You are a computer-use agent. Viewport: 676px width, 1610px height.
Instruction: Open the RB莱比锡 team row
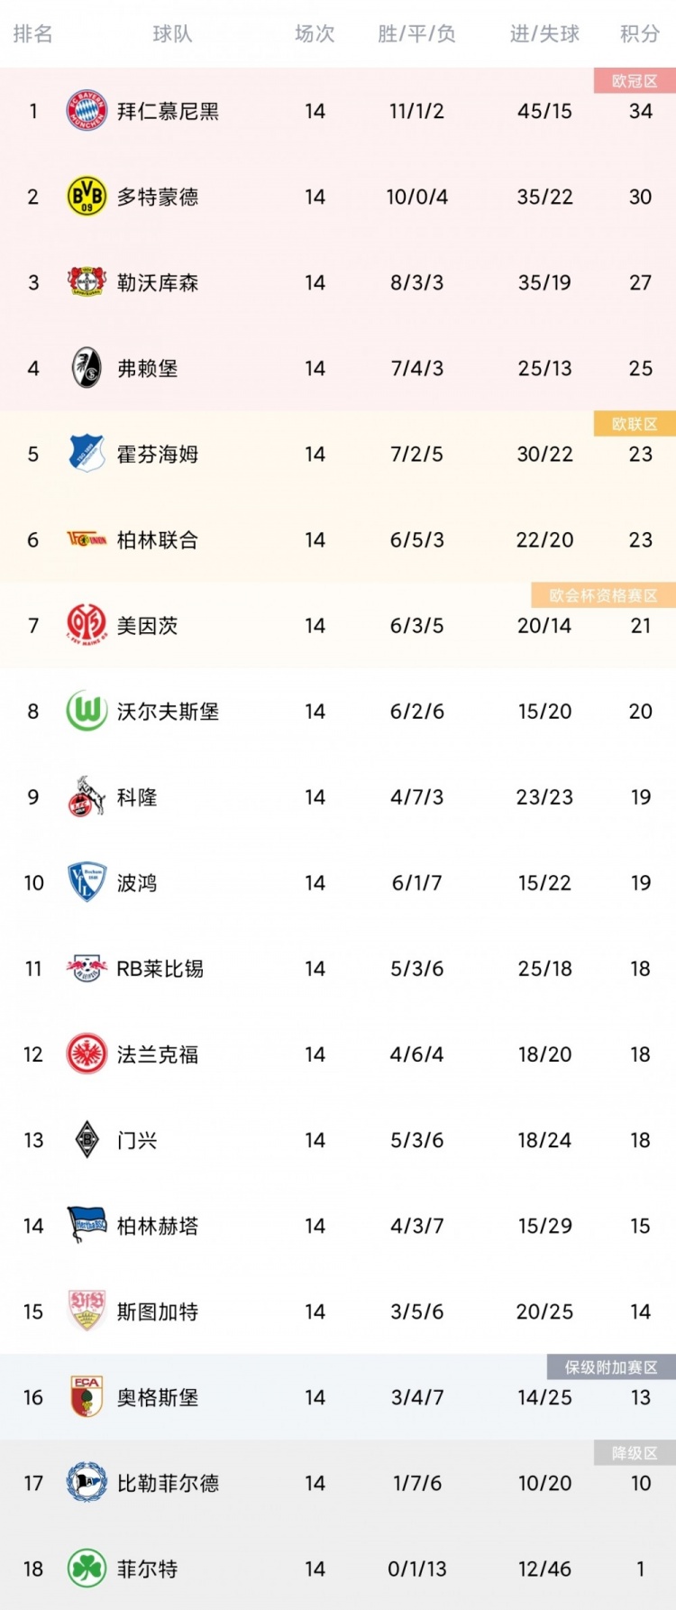pyautogui.click(x=338, y=968)
